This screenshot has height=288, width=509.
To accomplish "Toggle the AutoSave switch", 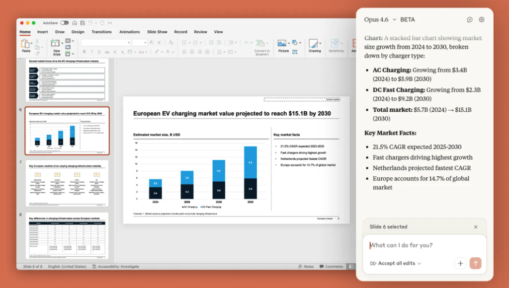I will [x=65, y=23].
